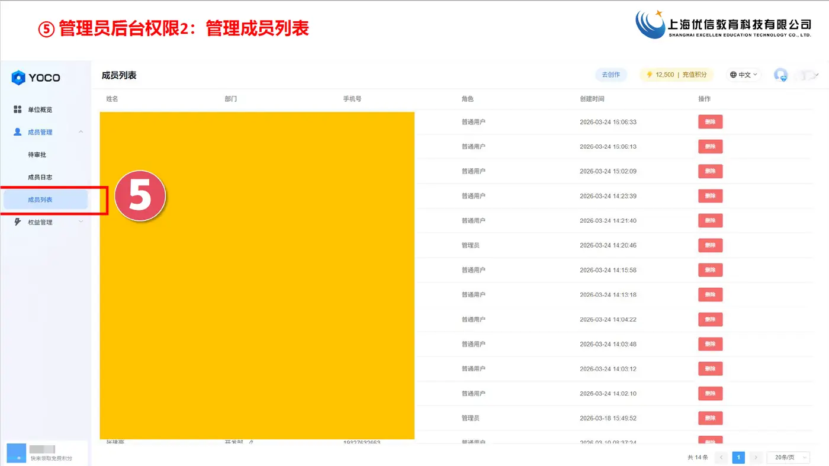Image resolution: width=829 pixels, height=466 pixels.
Task: Click the lightning points icon in header
Action: click(x=650, y=75)
